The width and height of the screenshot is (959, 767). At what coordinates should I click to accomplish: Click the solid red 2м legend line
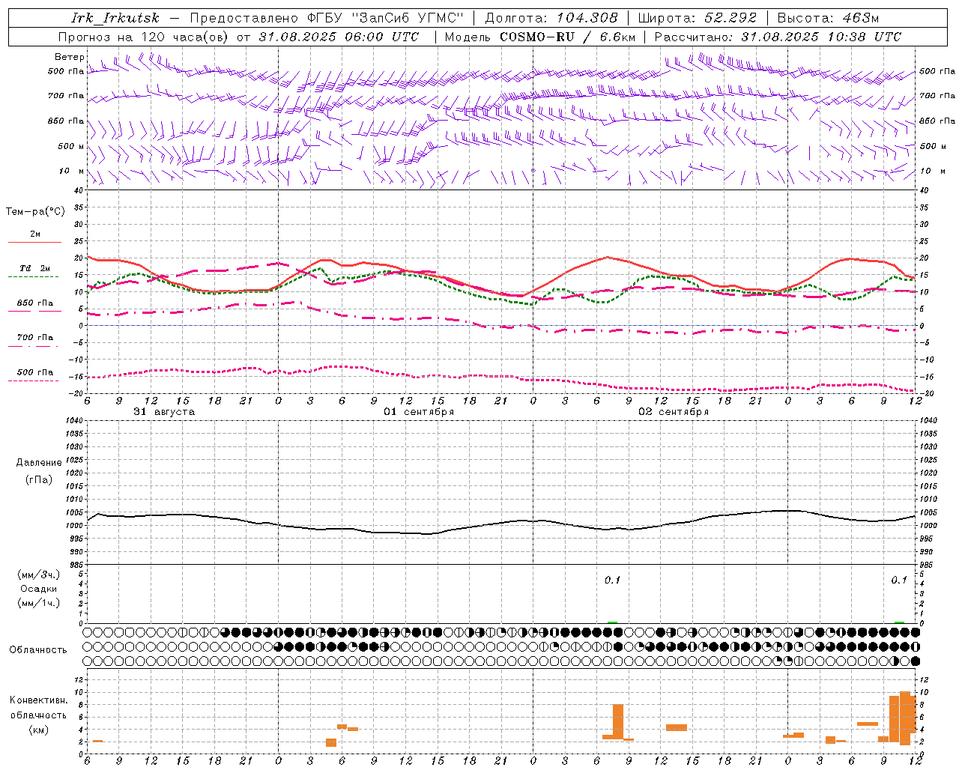coord(34,242)
